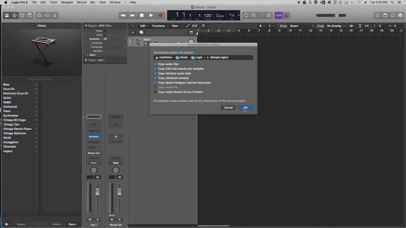Open the Edit dropdown in tracks area
Image resolution: width=406 pixels, height=228 pixels.
(x=144, y=26)
